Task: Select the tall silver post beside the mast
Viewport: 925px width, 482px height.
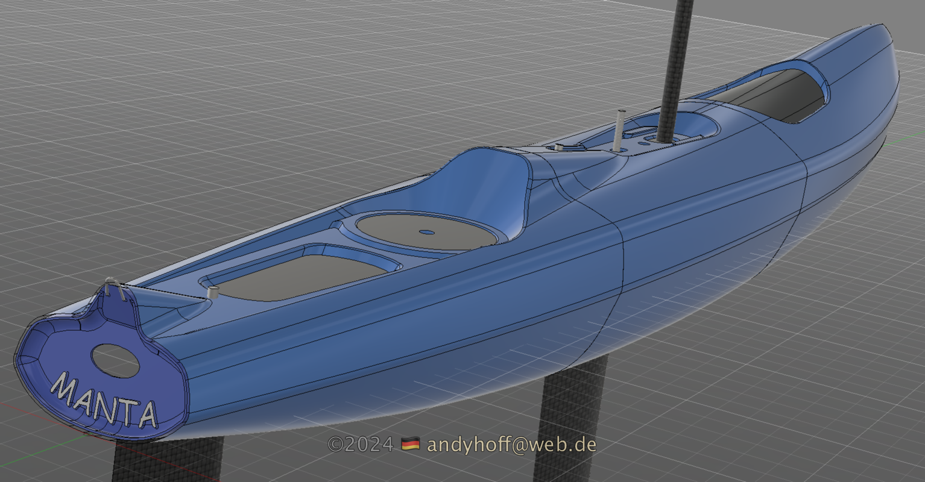Action: coord(620,129)
